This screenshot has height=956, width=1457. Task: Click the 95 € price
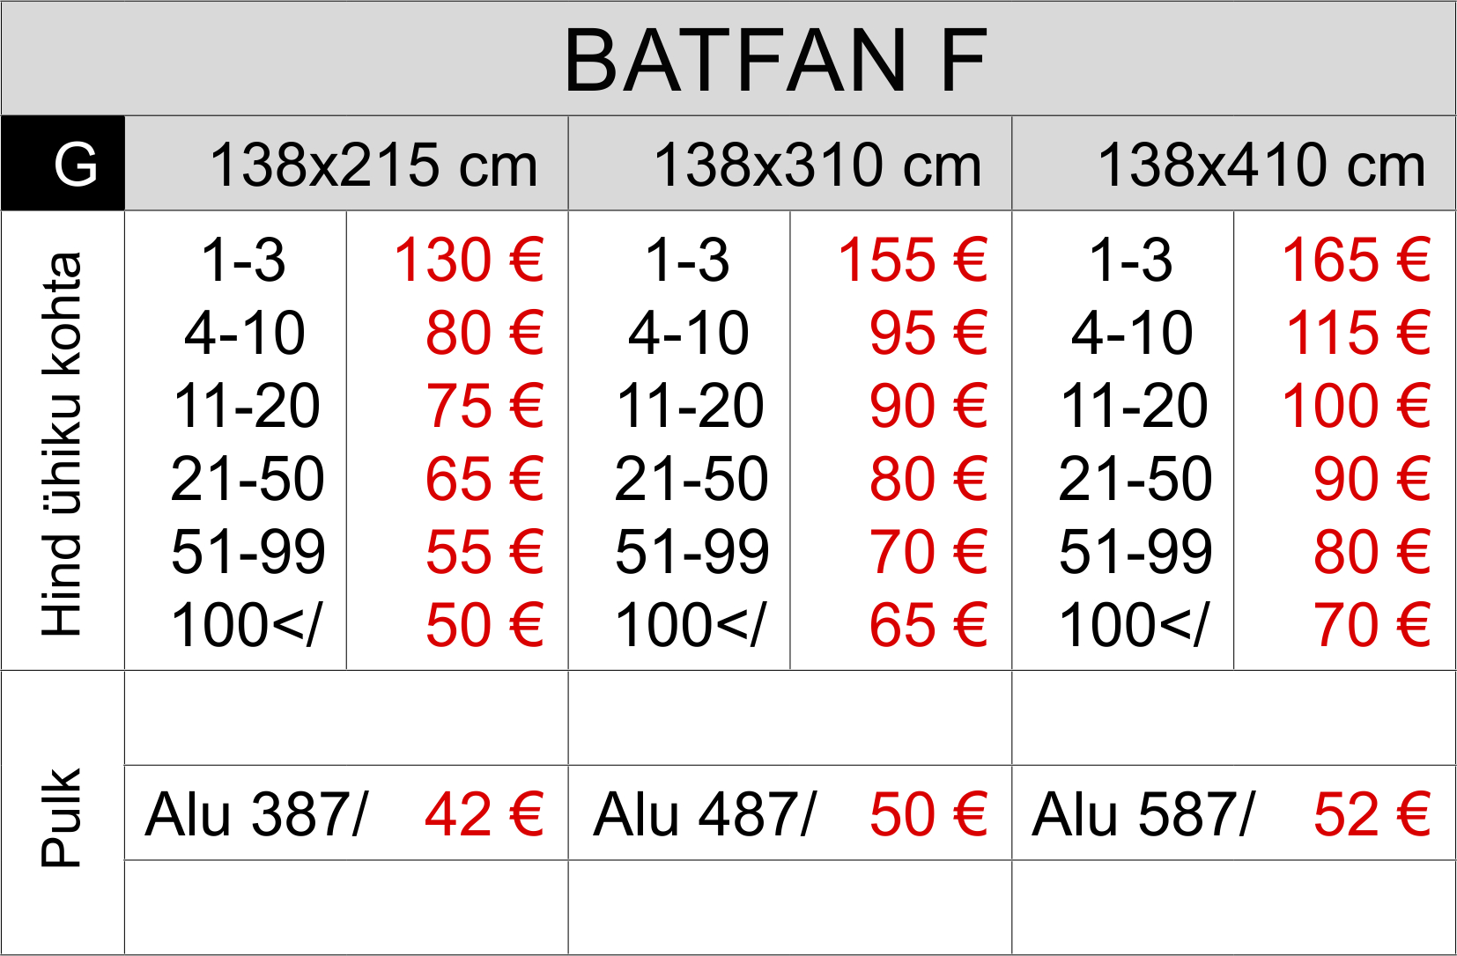pyautogui.click(x=928, y=334)
